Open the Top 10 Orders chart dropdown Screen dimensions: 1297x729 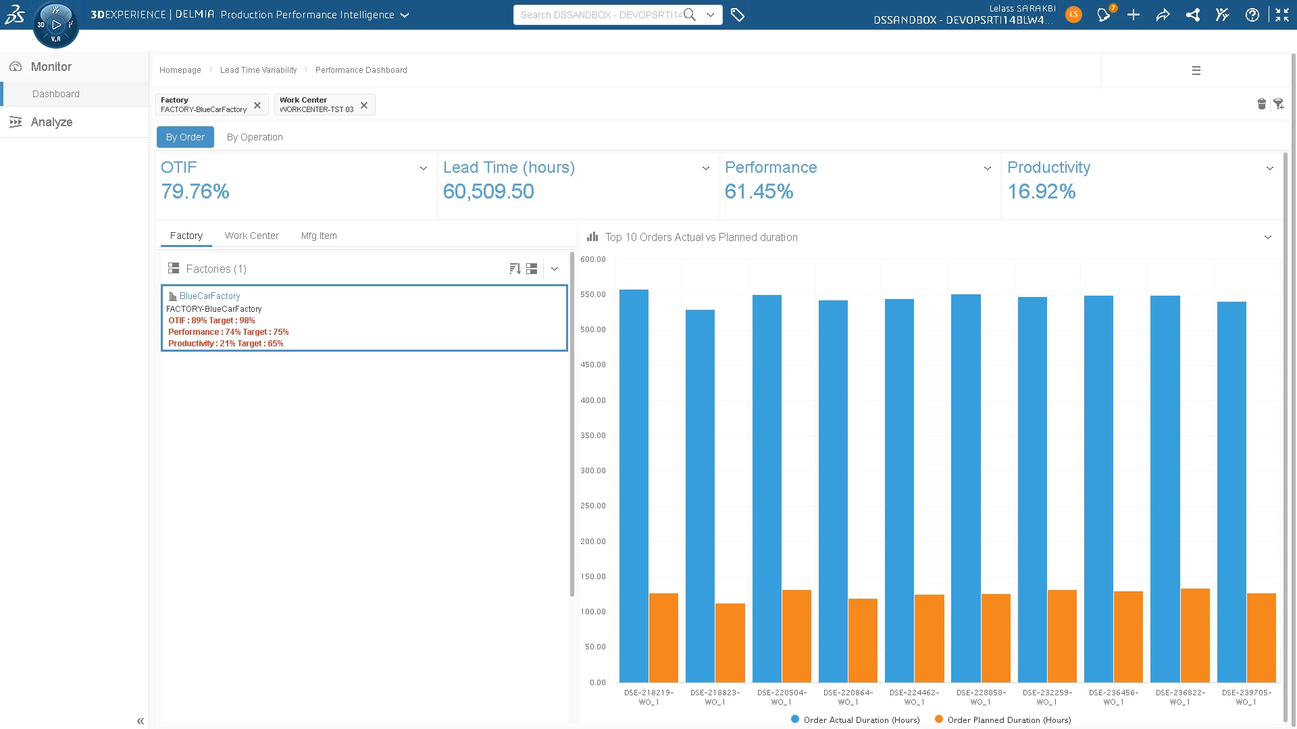click(x=1267, y=237)
